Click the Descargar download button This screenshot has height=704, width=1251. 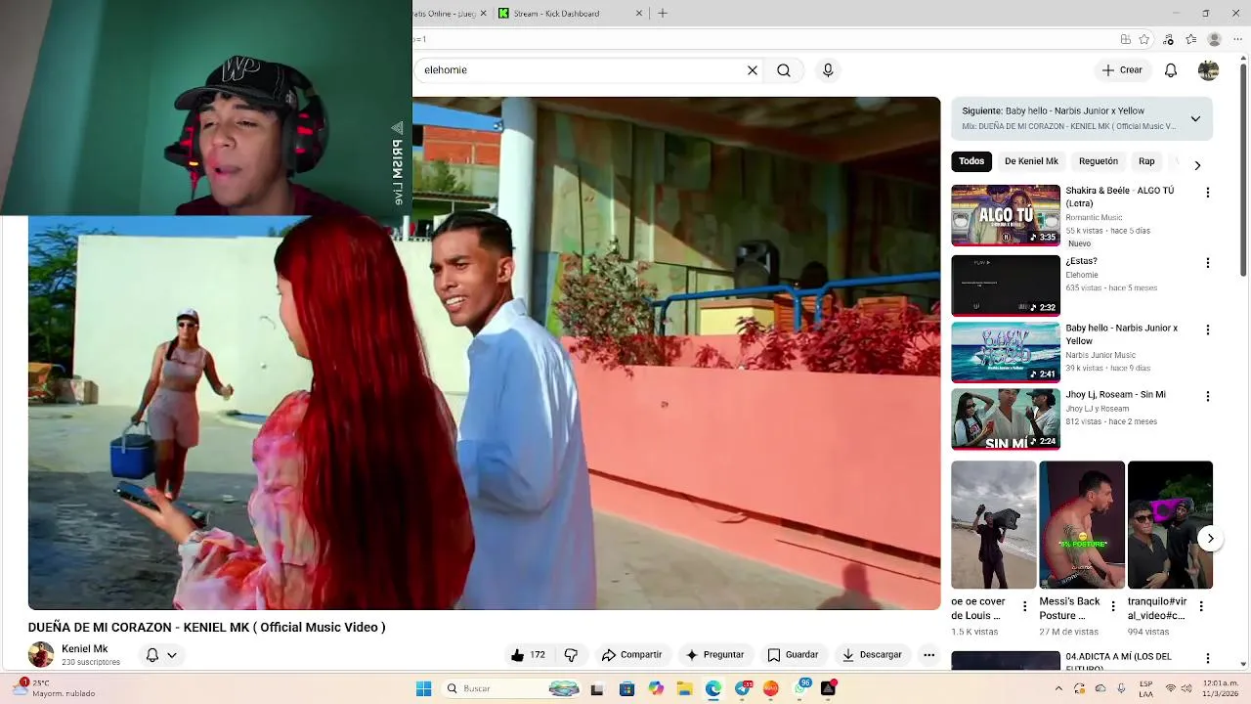(x=873, y=655)
